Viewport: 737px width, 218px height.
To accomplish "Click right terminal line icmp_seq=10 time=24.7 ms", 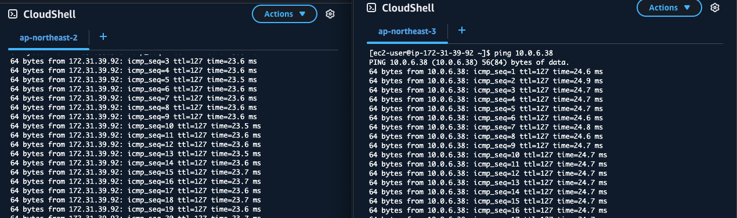I will click(488, 155).
